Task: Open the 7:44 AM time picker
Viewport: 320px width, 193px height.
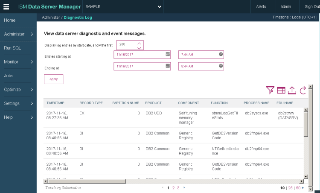Action: [x=221, y=54]
